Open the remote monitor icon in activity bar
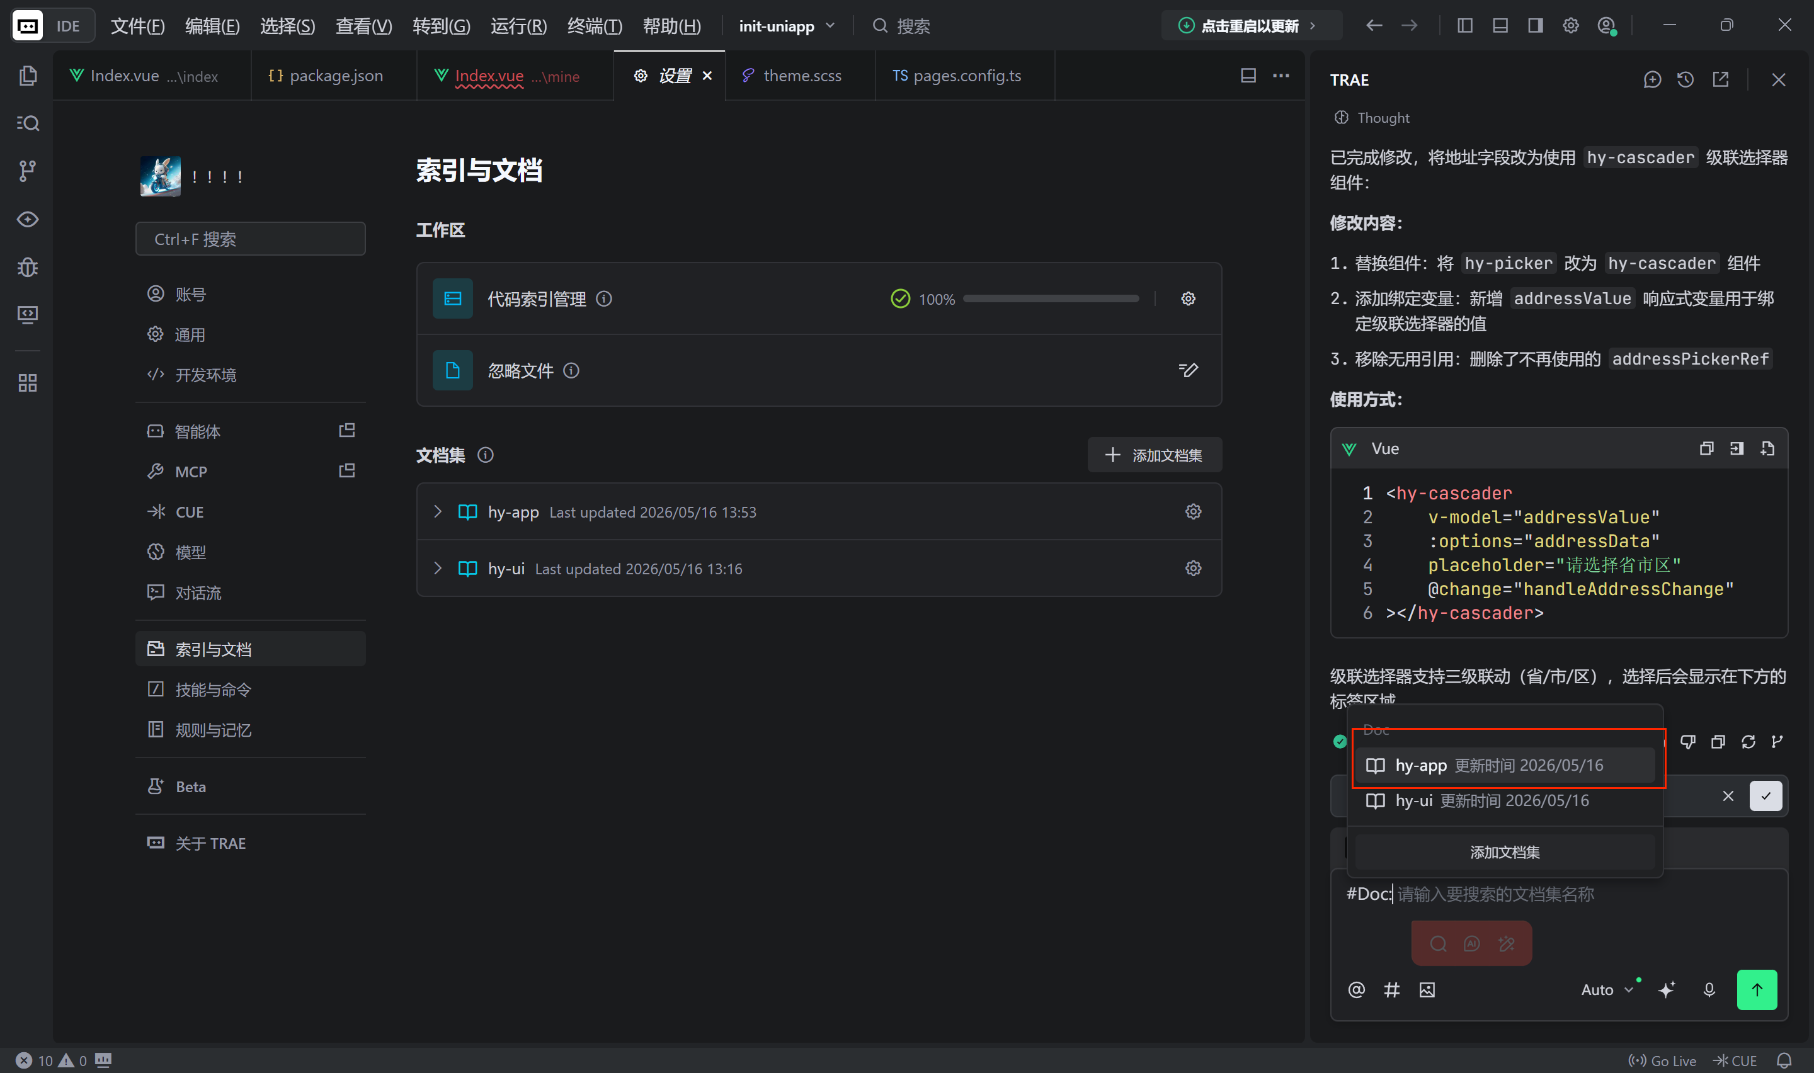 (28, 314)
